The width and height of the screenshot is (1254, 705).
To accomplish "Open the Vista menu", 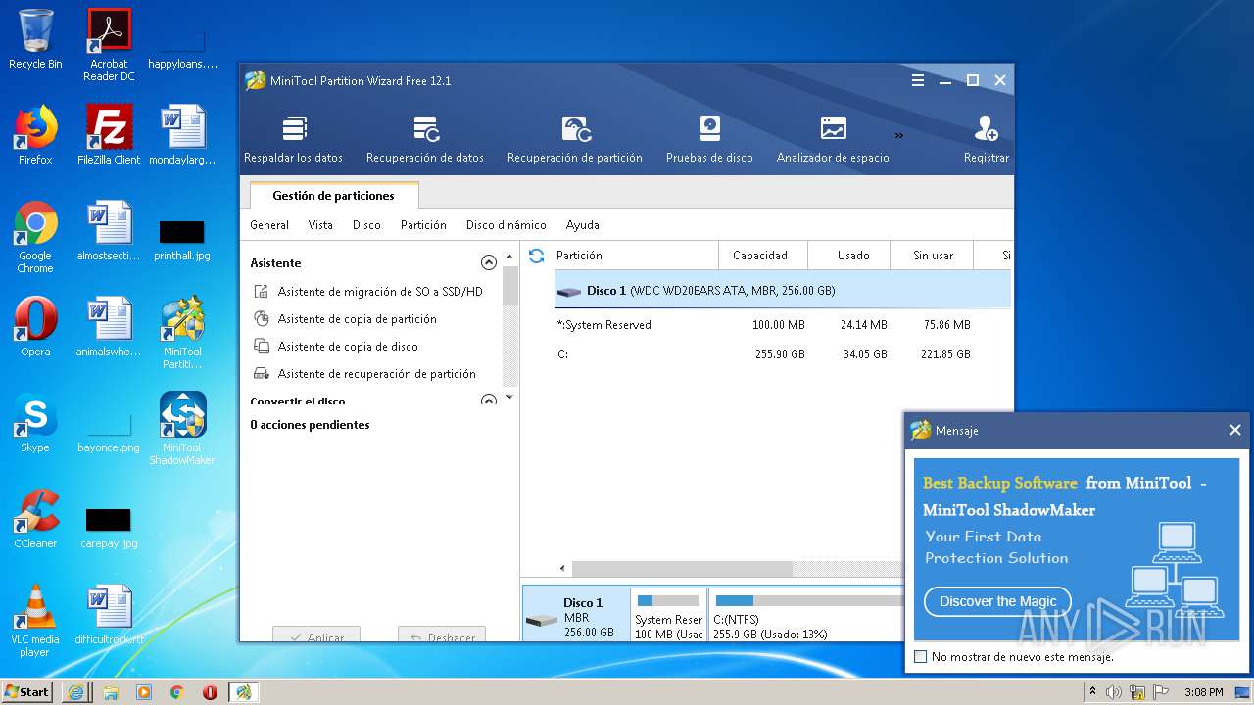I will tap(320, 225).
